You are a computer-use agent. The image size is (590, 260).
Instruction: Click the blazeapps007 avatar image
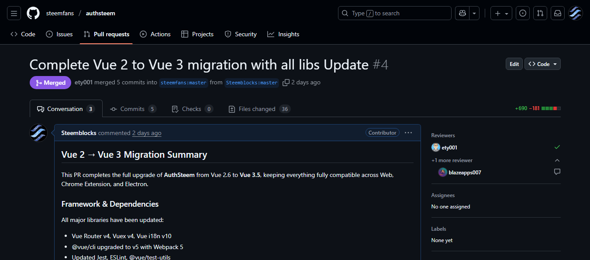coord(442,172)
